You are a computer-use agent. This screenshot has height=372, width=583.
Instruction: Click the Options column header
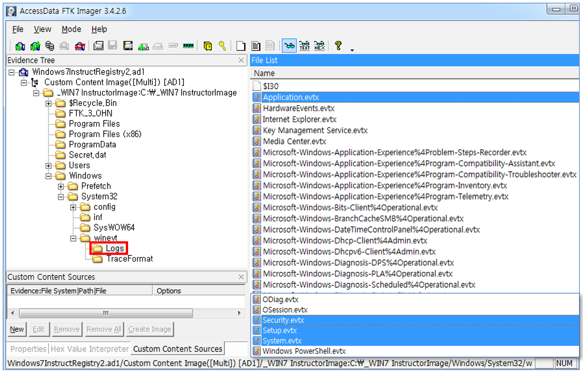click(x=199, y=291)
